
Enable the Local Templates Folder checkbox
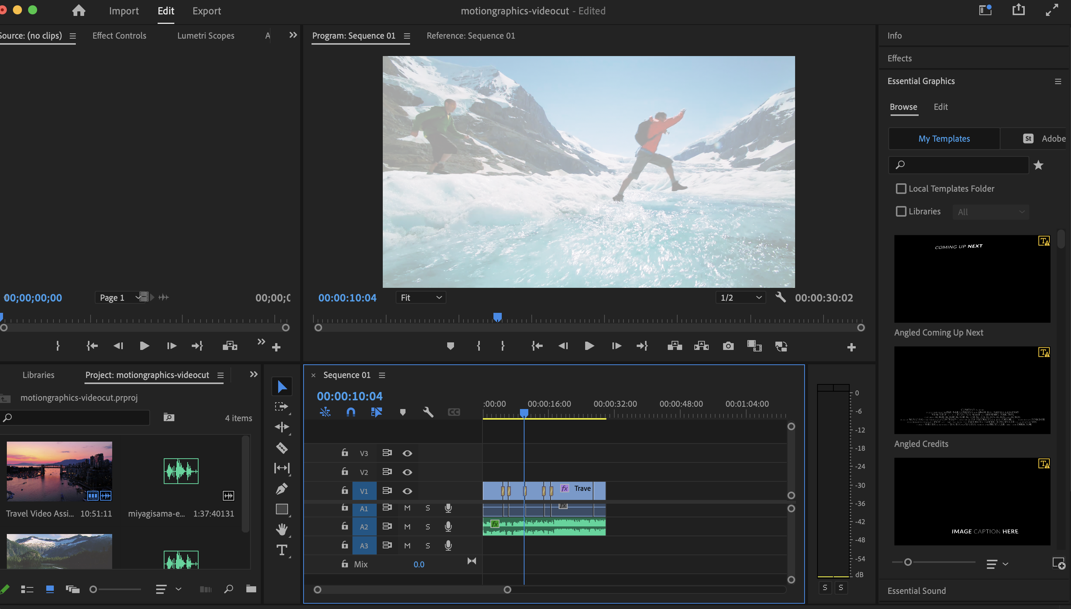tap(901, 189)
